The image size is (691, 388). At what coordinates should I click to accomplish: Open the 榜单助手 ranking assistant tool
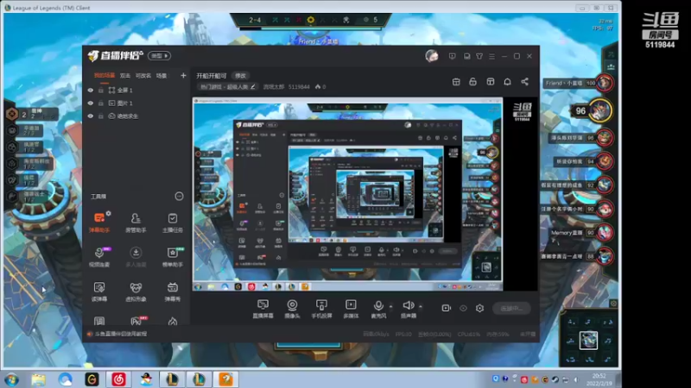(x=172, y=257)
